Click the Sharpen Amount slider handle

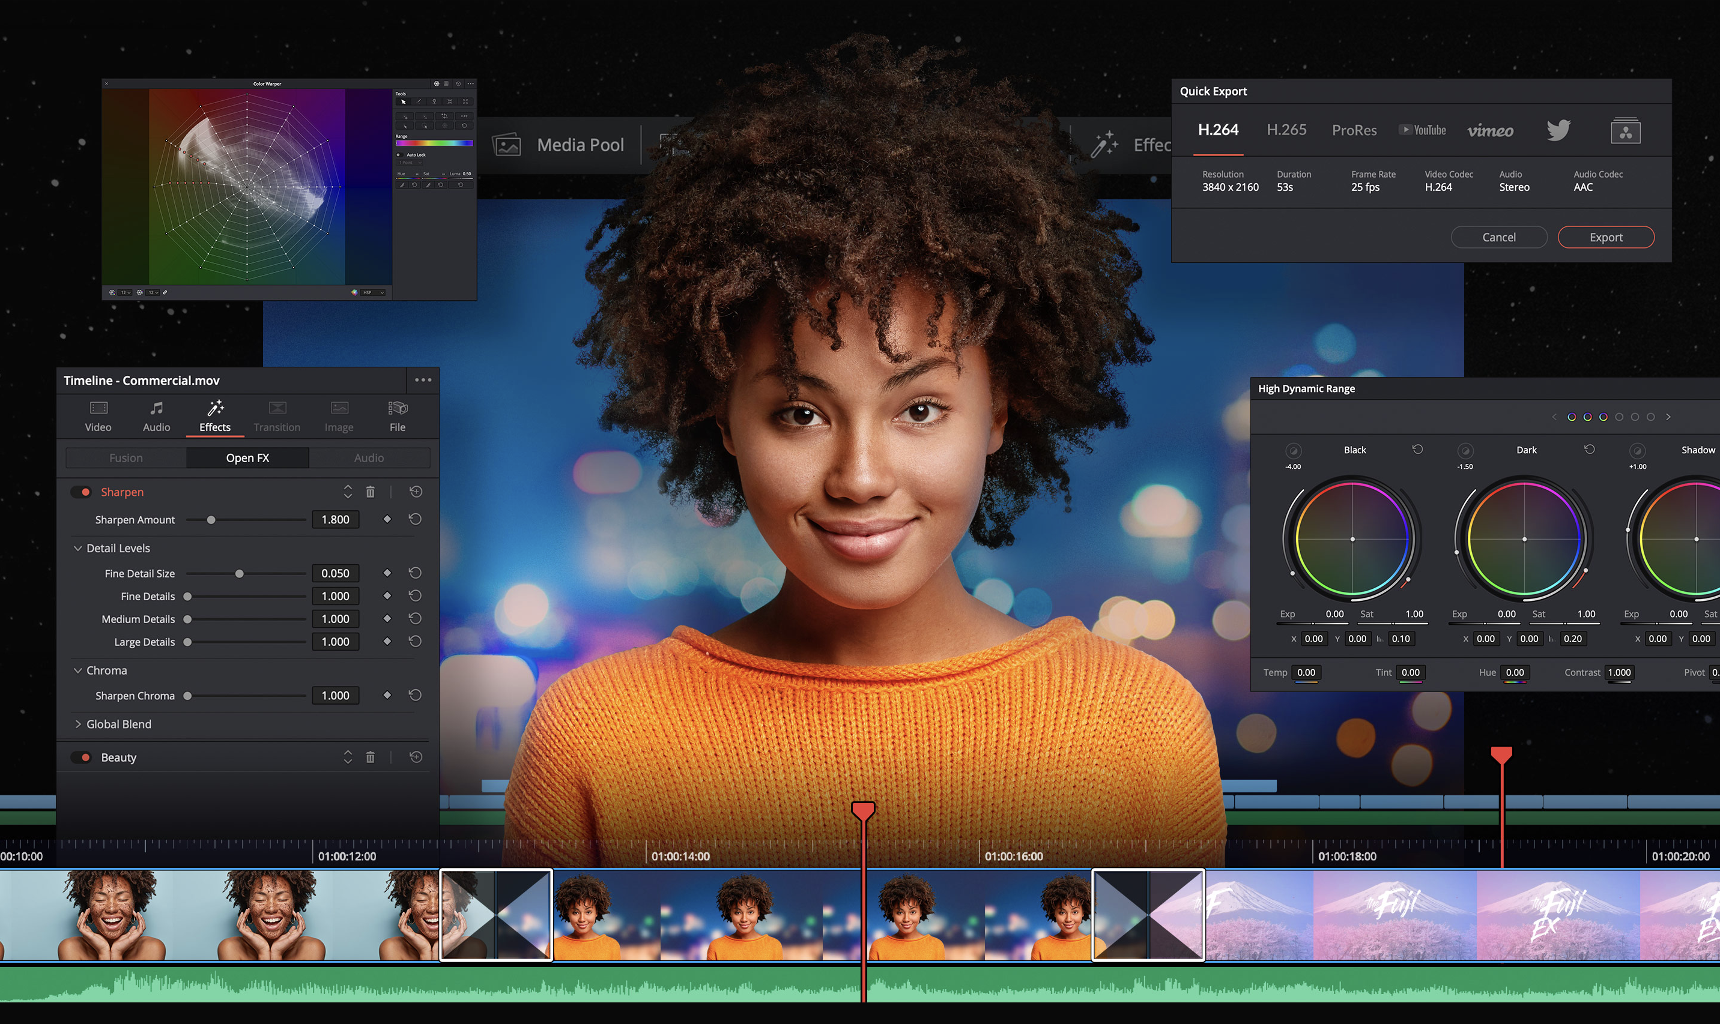coord(211,520)
